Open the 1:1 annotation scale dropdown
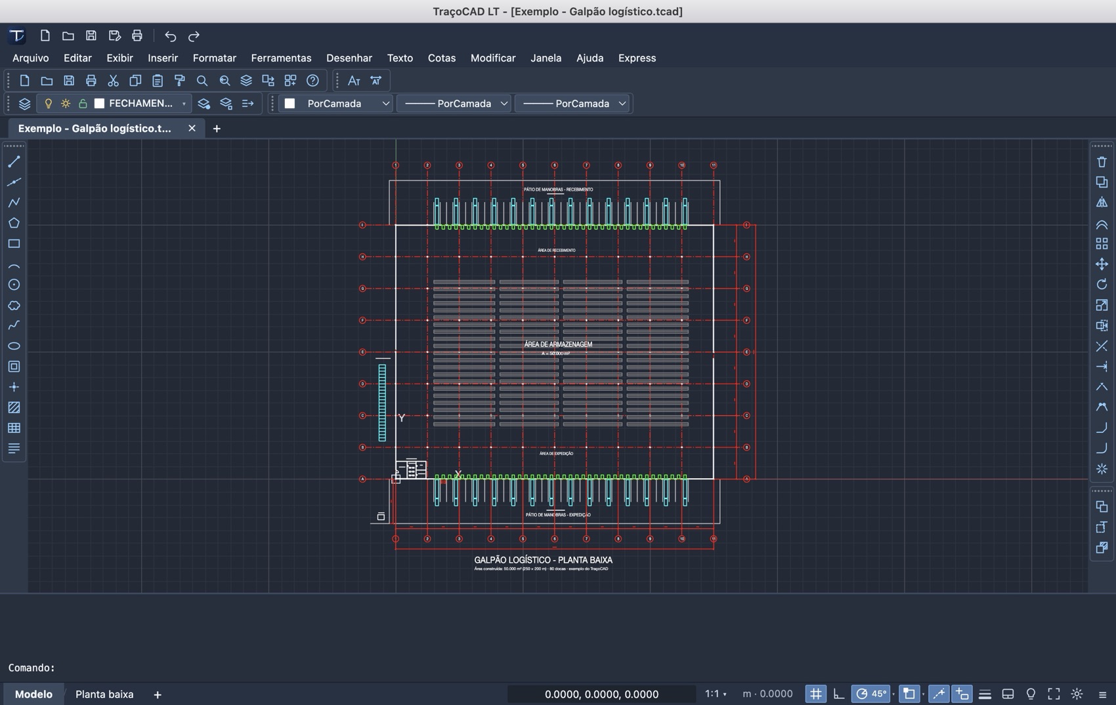 (716, 694)
